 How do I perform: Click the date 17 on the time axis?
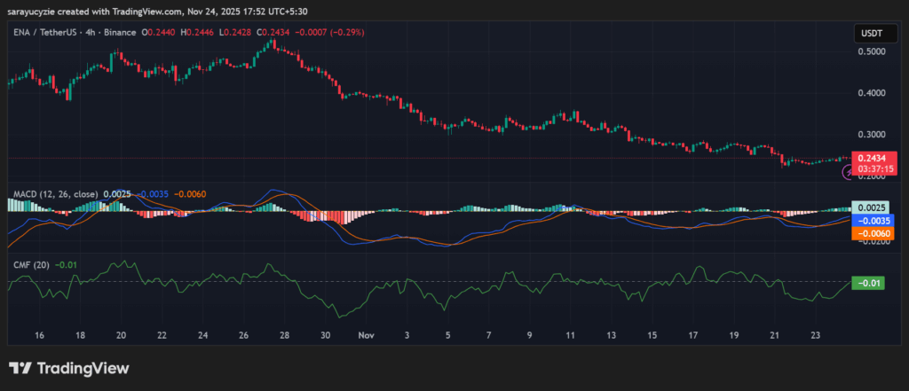(692, 335)
